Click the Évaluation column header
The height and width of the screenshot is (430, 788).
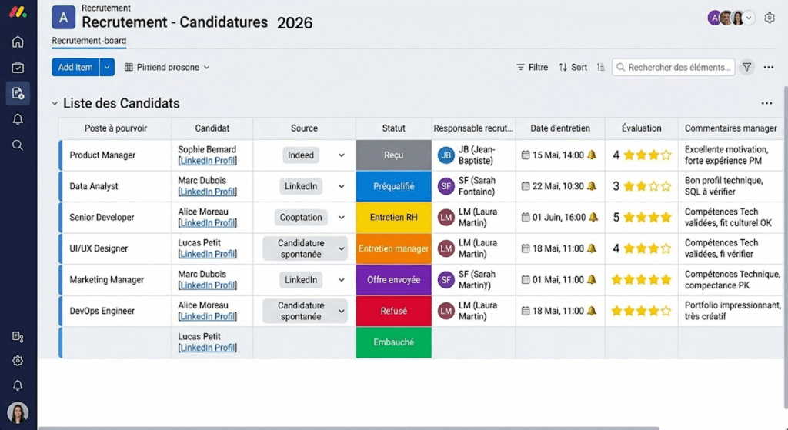641,128
